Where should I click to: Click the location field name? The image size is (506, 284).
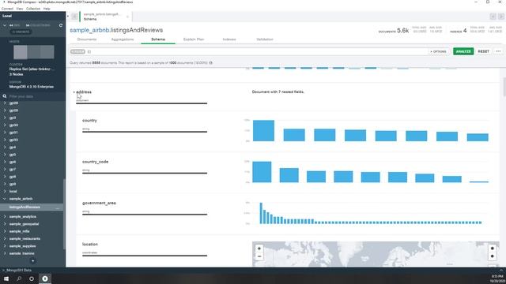[90, 245]
